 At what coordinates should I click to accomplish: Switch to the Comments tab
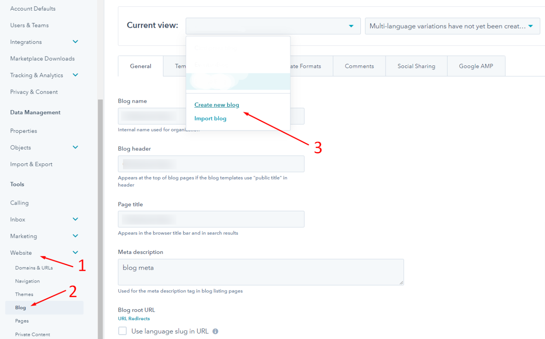(359, 66)
